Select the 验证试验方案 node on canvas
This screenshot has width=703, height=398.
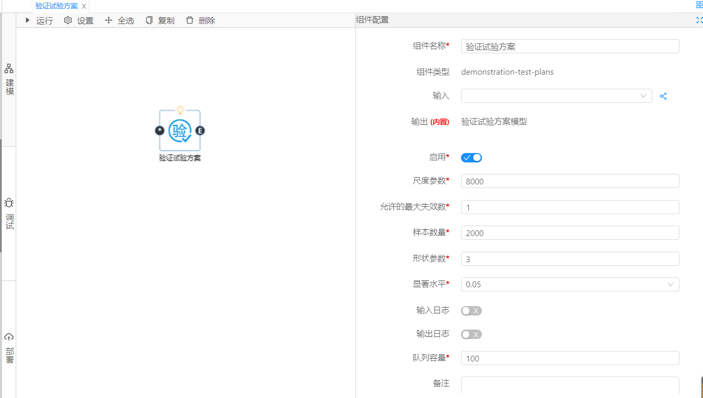click(x=180, y=131)
